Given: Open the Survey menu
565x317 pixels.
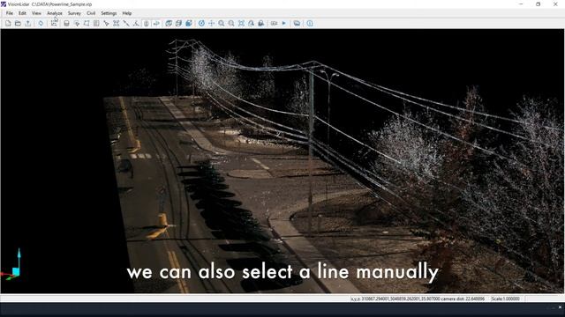Looking at the screenshot, I should pos(74,13).
